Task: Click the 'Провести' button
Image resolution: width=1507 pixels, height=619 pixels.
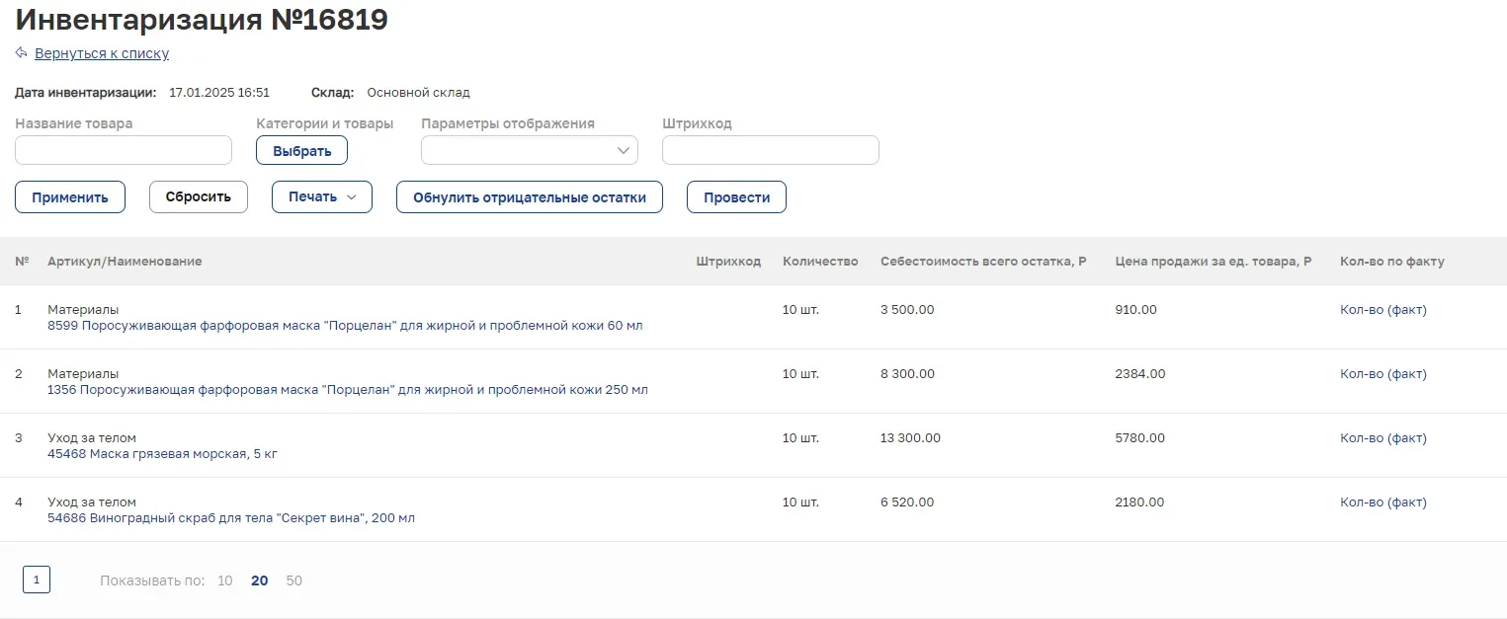Action: [736, 197]
